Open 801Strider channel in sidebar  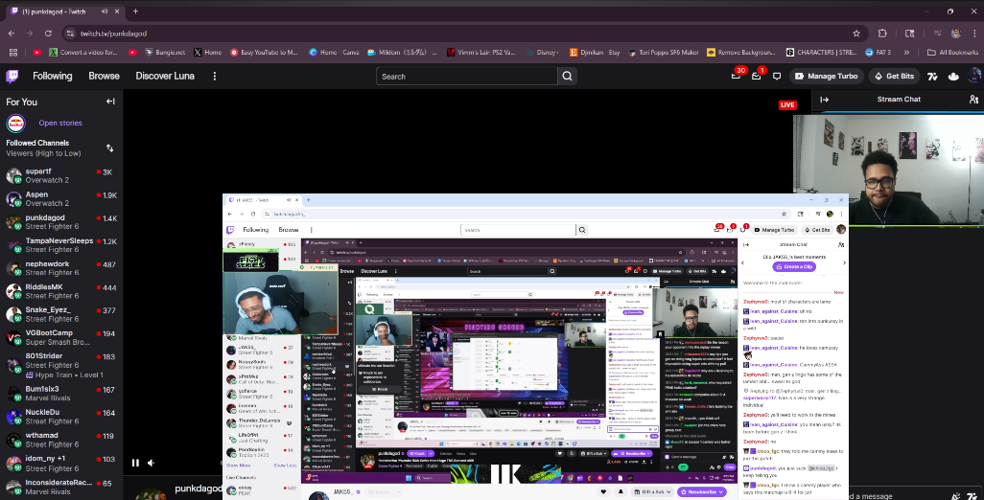point(61,365)
